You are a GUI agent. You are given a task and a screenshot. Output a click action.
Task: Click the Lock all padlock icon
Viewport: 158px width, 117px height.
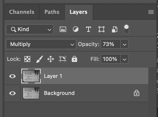74,59
